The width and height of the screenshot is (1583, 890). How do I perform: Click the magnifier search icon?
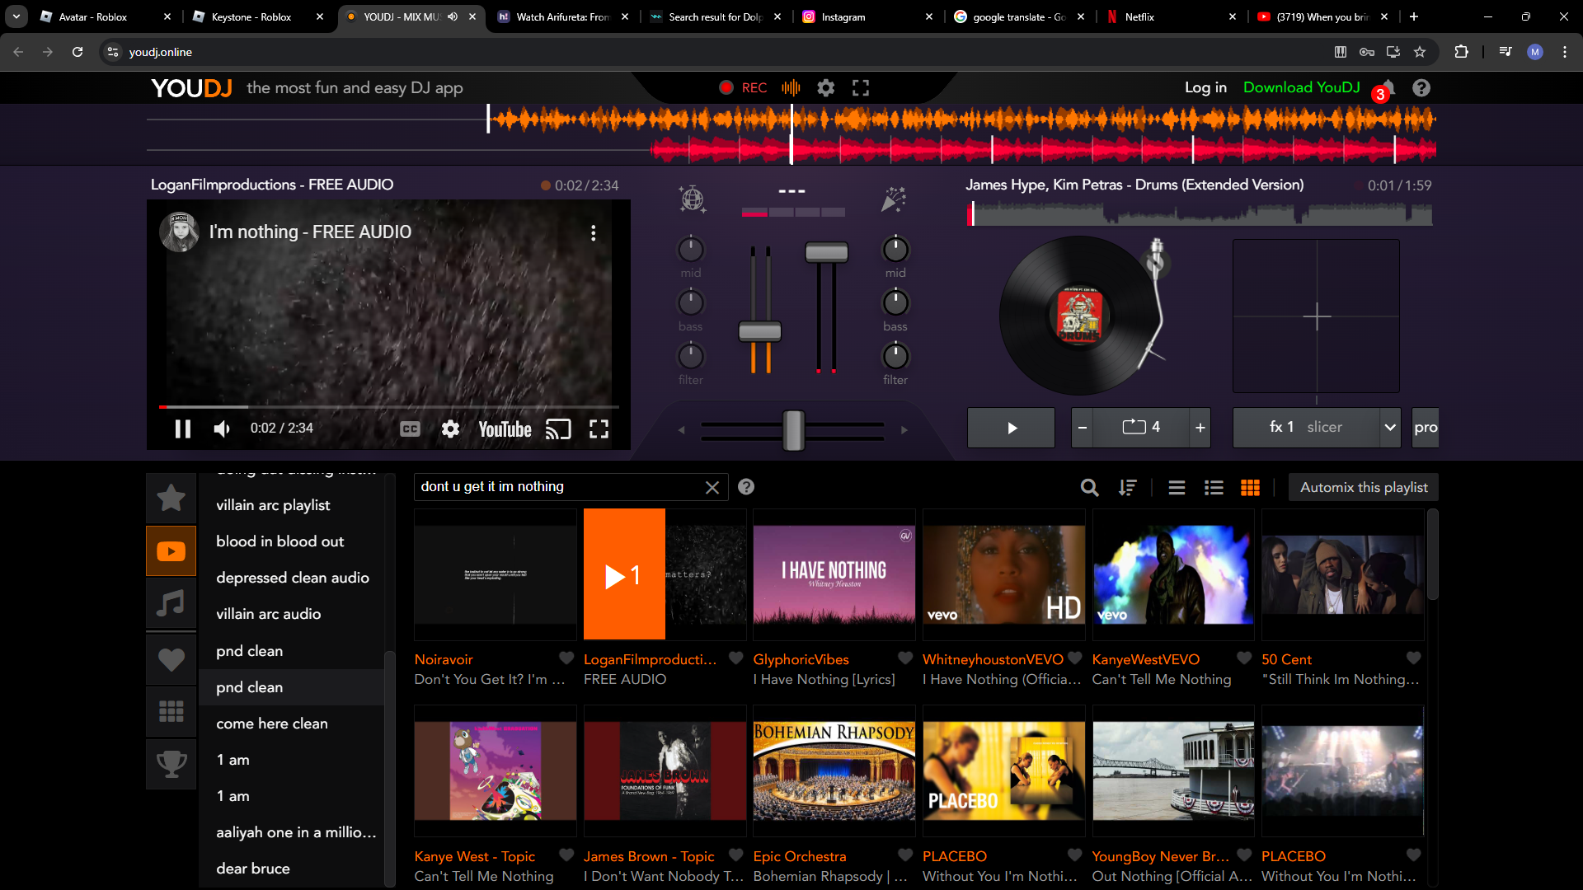click(1090, 488)
